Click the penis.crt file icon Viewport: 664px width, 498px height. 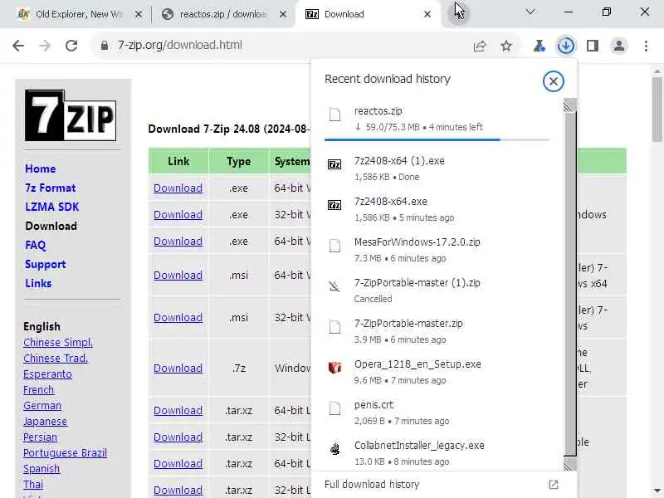click(334, 408)
